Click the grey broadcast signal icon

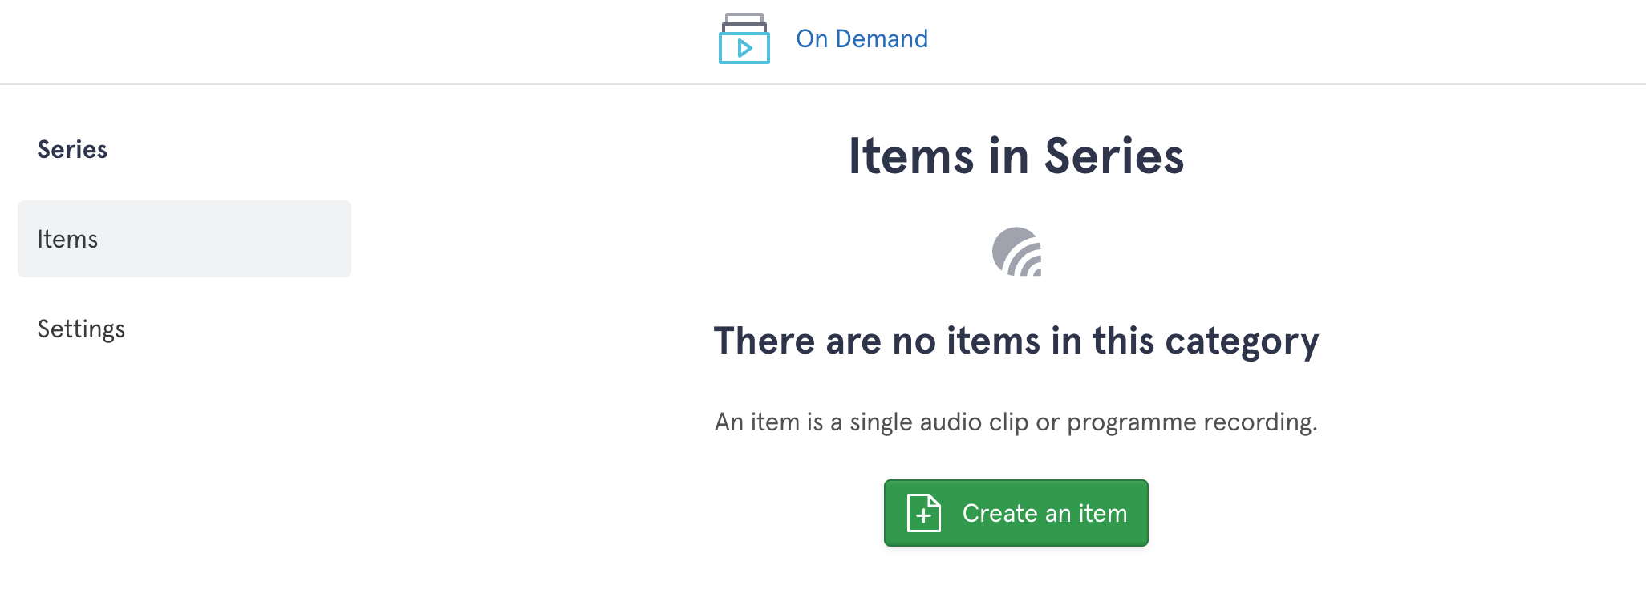[x=1016, y=252]
